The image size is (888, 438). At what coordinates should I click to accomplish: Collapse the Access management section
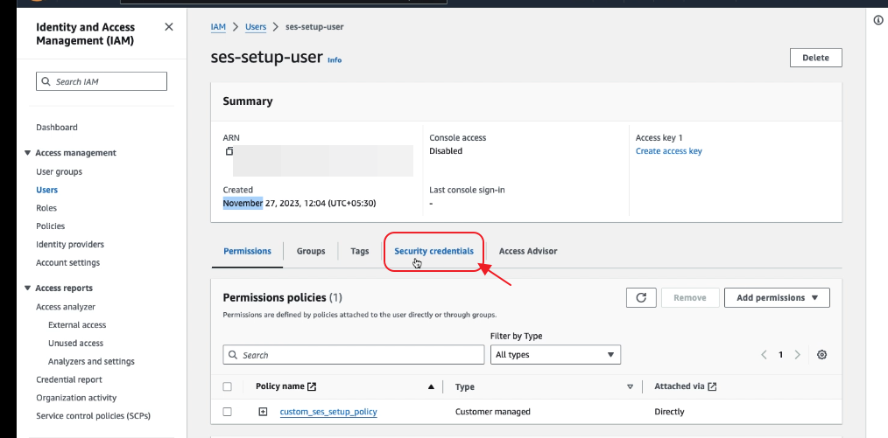point(28,153)
